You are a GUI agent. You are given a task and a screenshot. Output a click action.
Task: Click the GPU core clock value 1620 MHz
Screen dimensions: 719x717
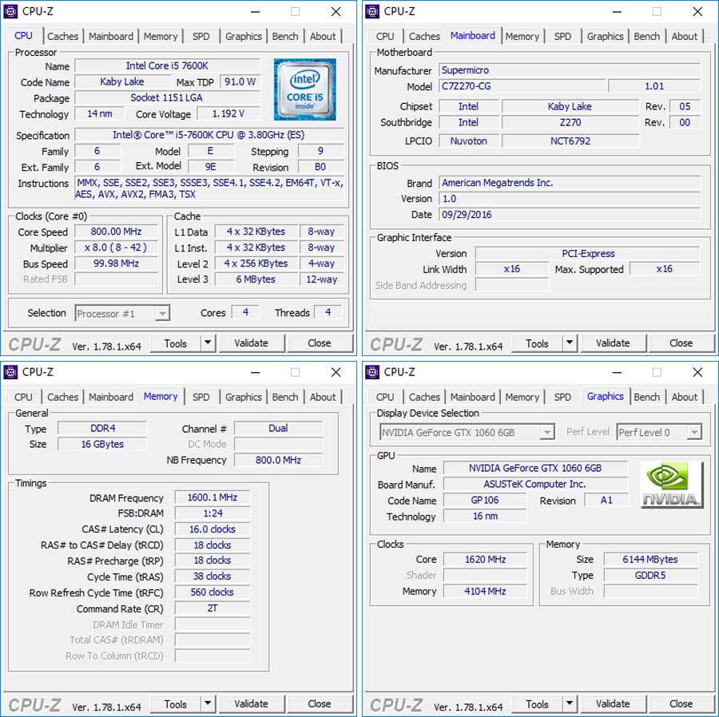click(x=485, y=560)
